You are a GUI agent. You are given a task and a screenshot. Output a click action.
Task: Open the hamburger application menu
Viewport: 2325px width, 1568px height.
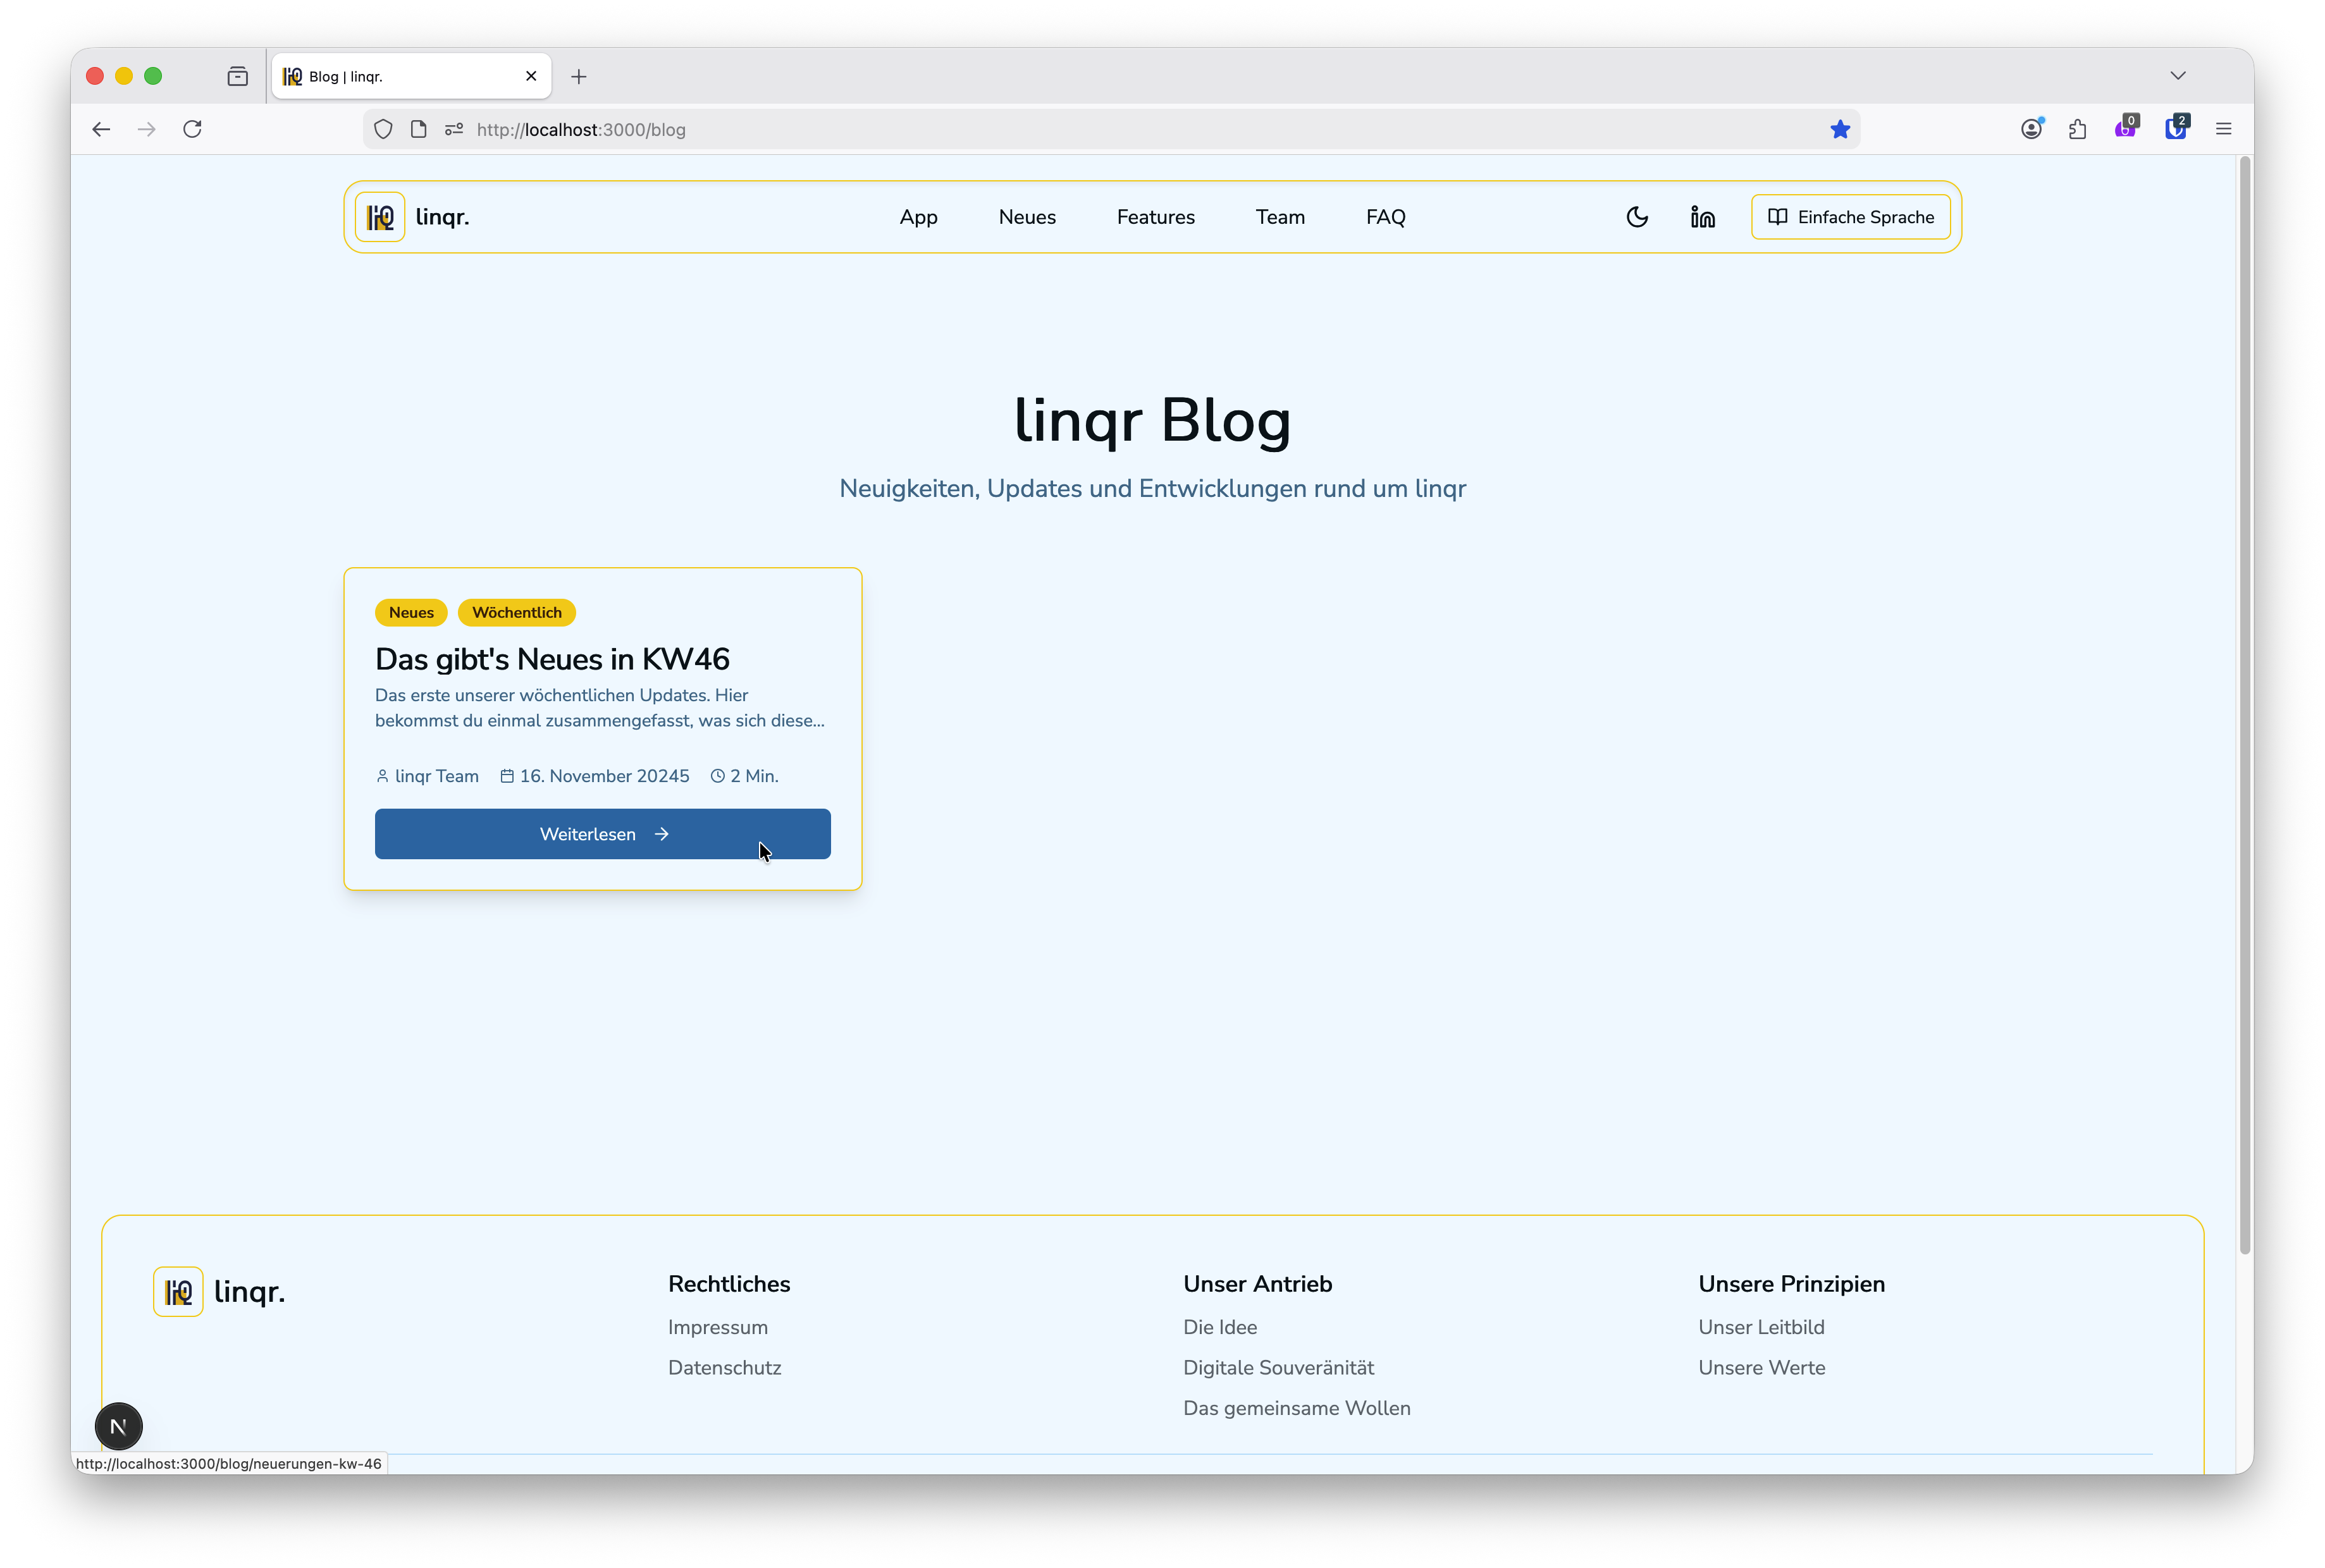(2222, 128)
